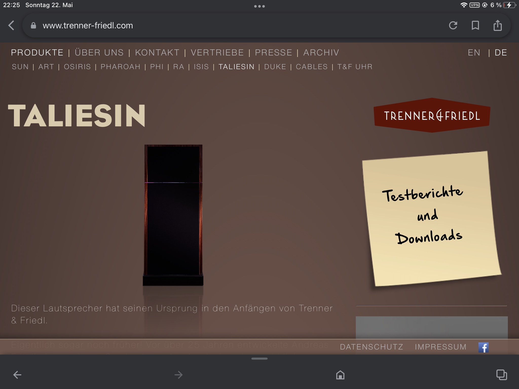519x389 pixels.
Task: Tap the three-dot multitasking indicator
Action: pyautogui.click(x=259, y=6)
